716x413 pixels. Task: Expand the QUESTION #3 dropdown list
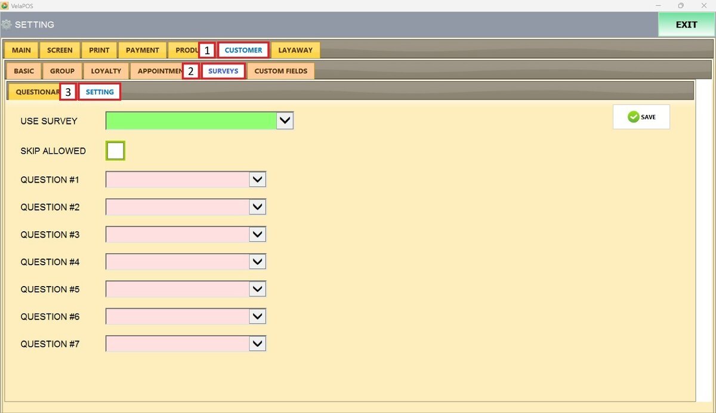(x=257, y=234)
